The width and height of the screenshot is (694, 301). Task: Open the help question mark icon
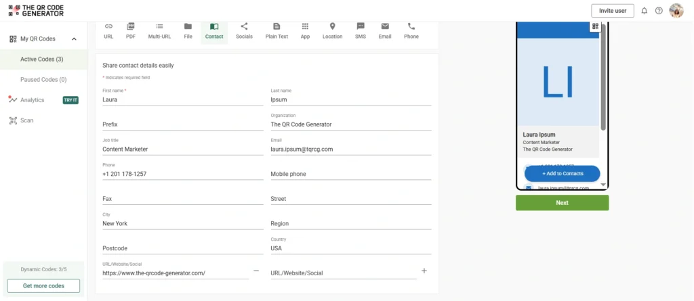pyautogui.click(x=659, y=11)
